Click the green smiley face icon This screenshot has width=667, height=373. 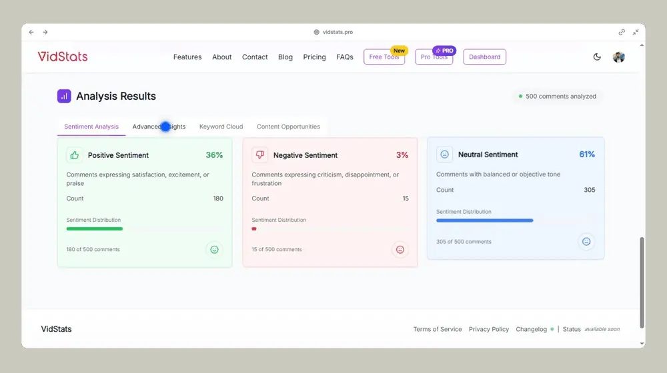(x=214, y=250)
